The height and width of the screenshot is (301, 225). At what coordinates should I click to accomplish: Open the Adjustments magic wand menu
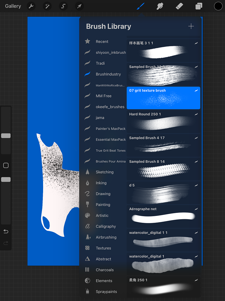(47, 6)
